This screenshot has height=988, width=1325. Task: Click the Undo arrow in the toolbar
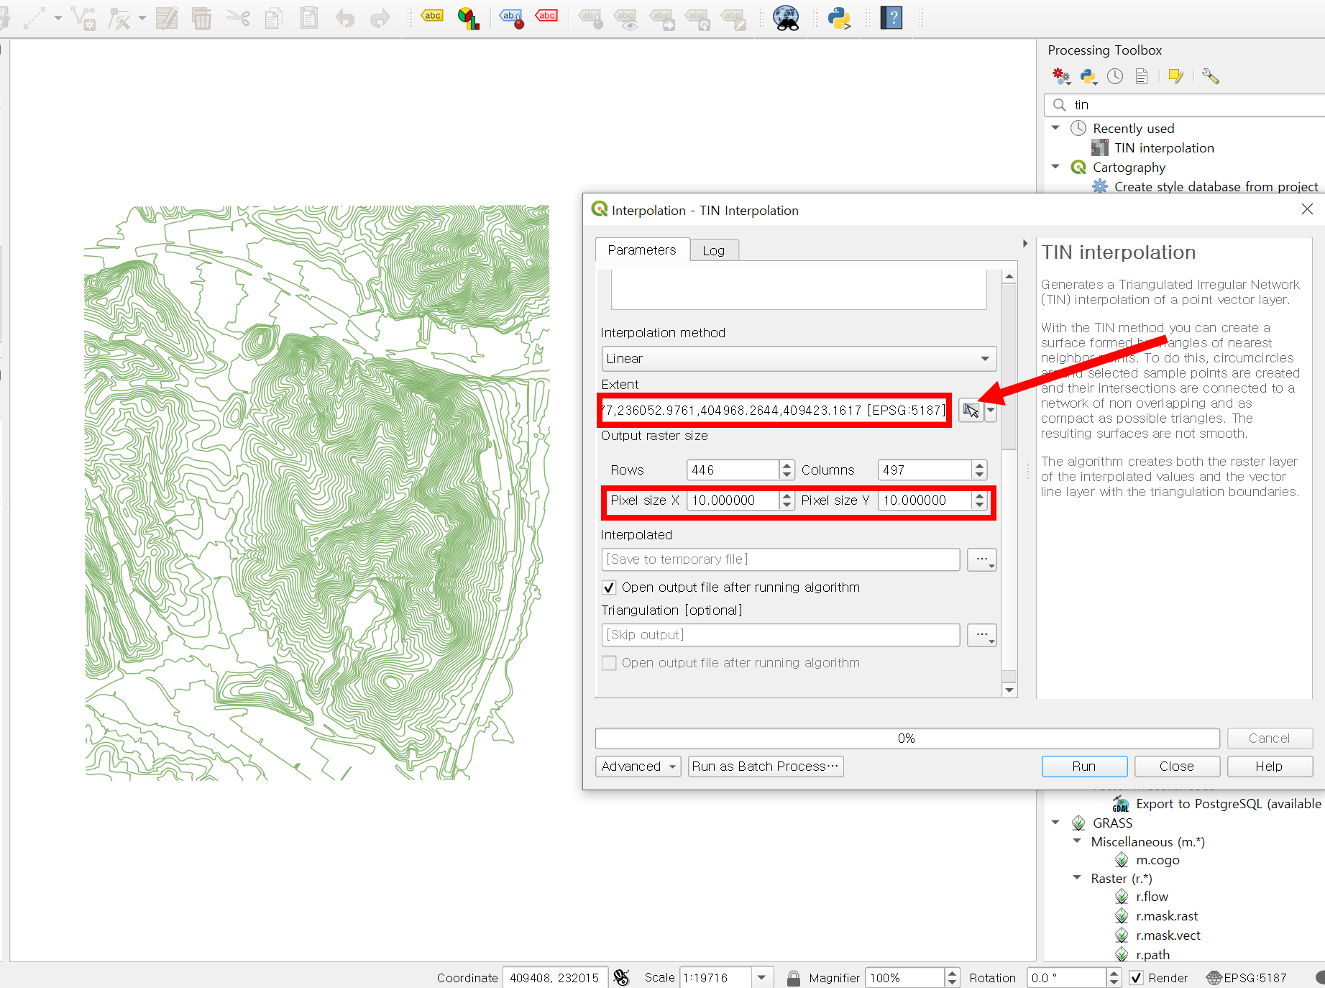tap(345, 18)
